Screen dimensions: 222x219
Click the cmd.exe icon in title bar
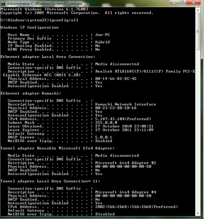pyautogui.click(x=3, y=4)
